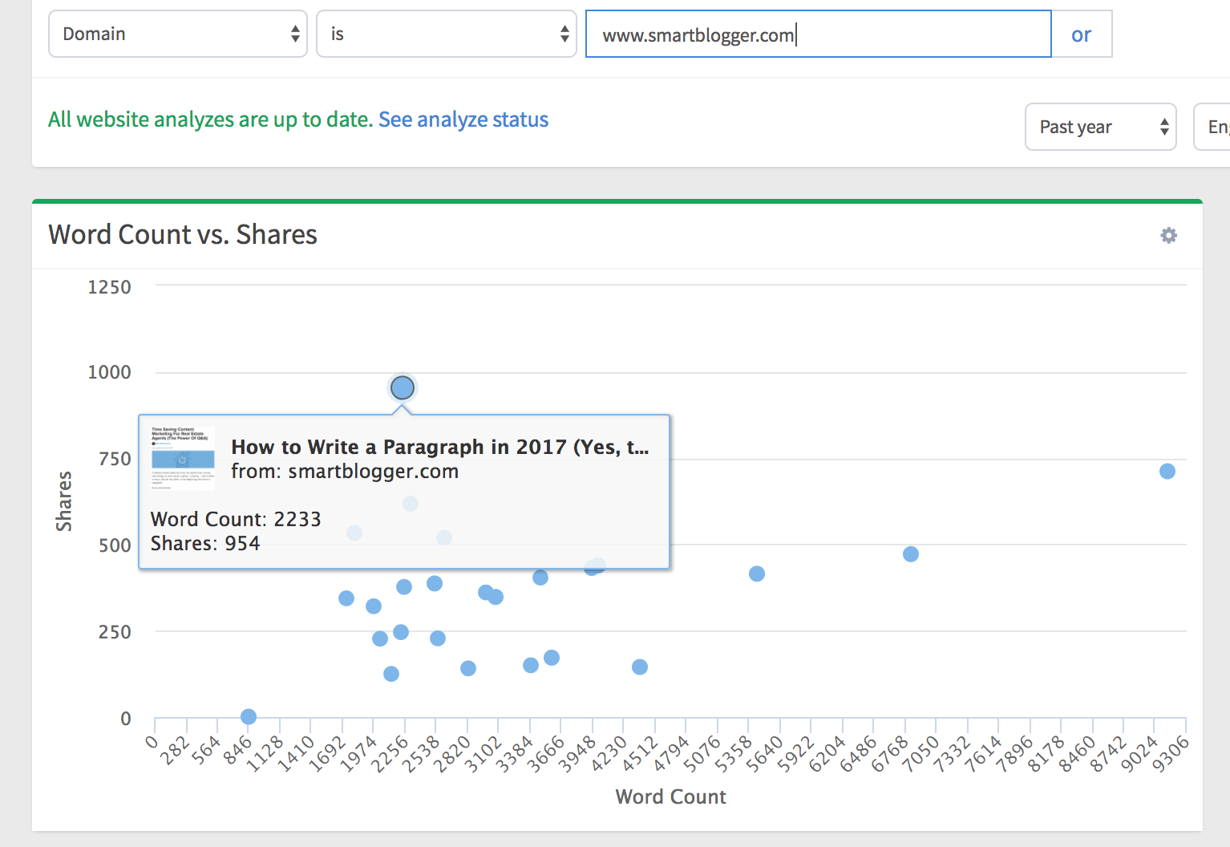
Task: Click the 'from: smartblogger.com' tooltip text
Action: [345, 471]
